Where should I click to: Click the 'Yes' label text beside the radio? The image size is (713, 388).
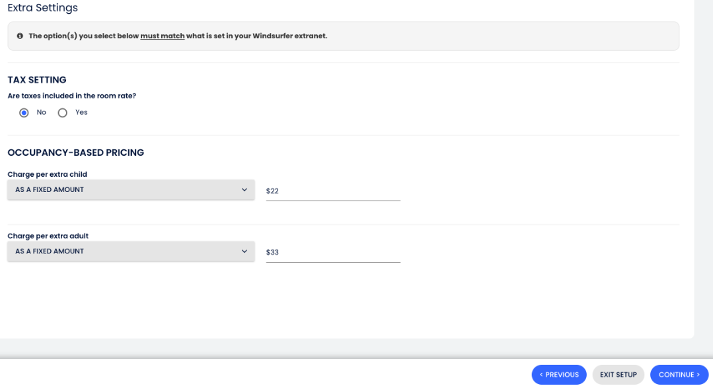coord(81,113)
